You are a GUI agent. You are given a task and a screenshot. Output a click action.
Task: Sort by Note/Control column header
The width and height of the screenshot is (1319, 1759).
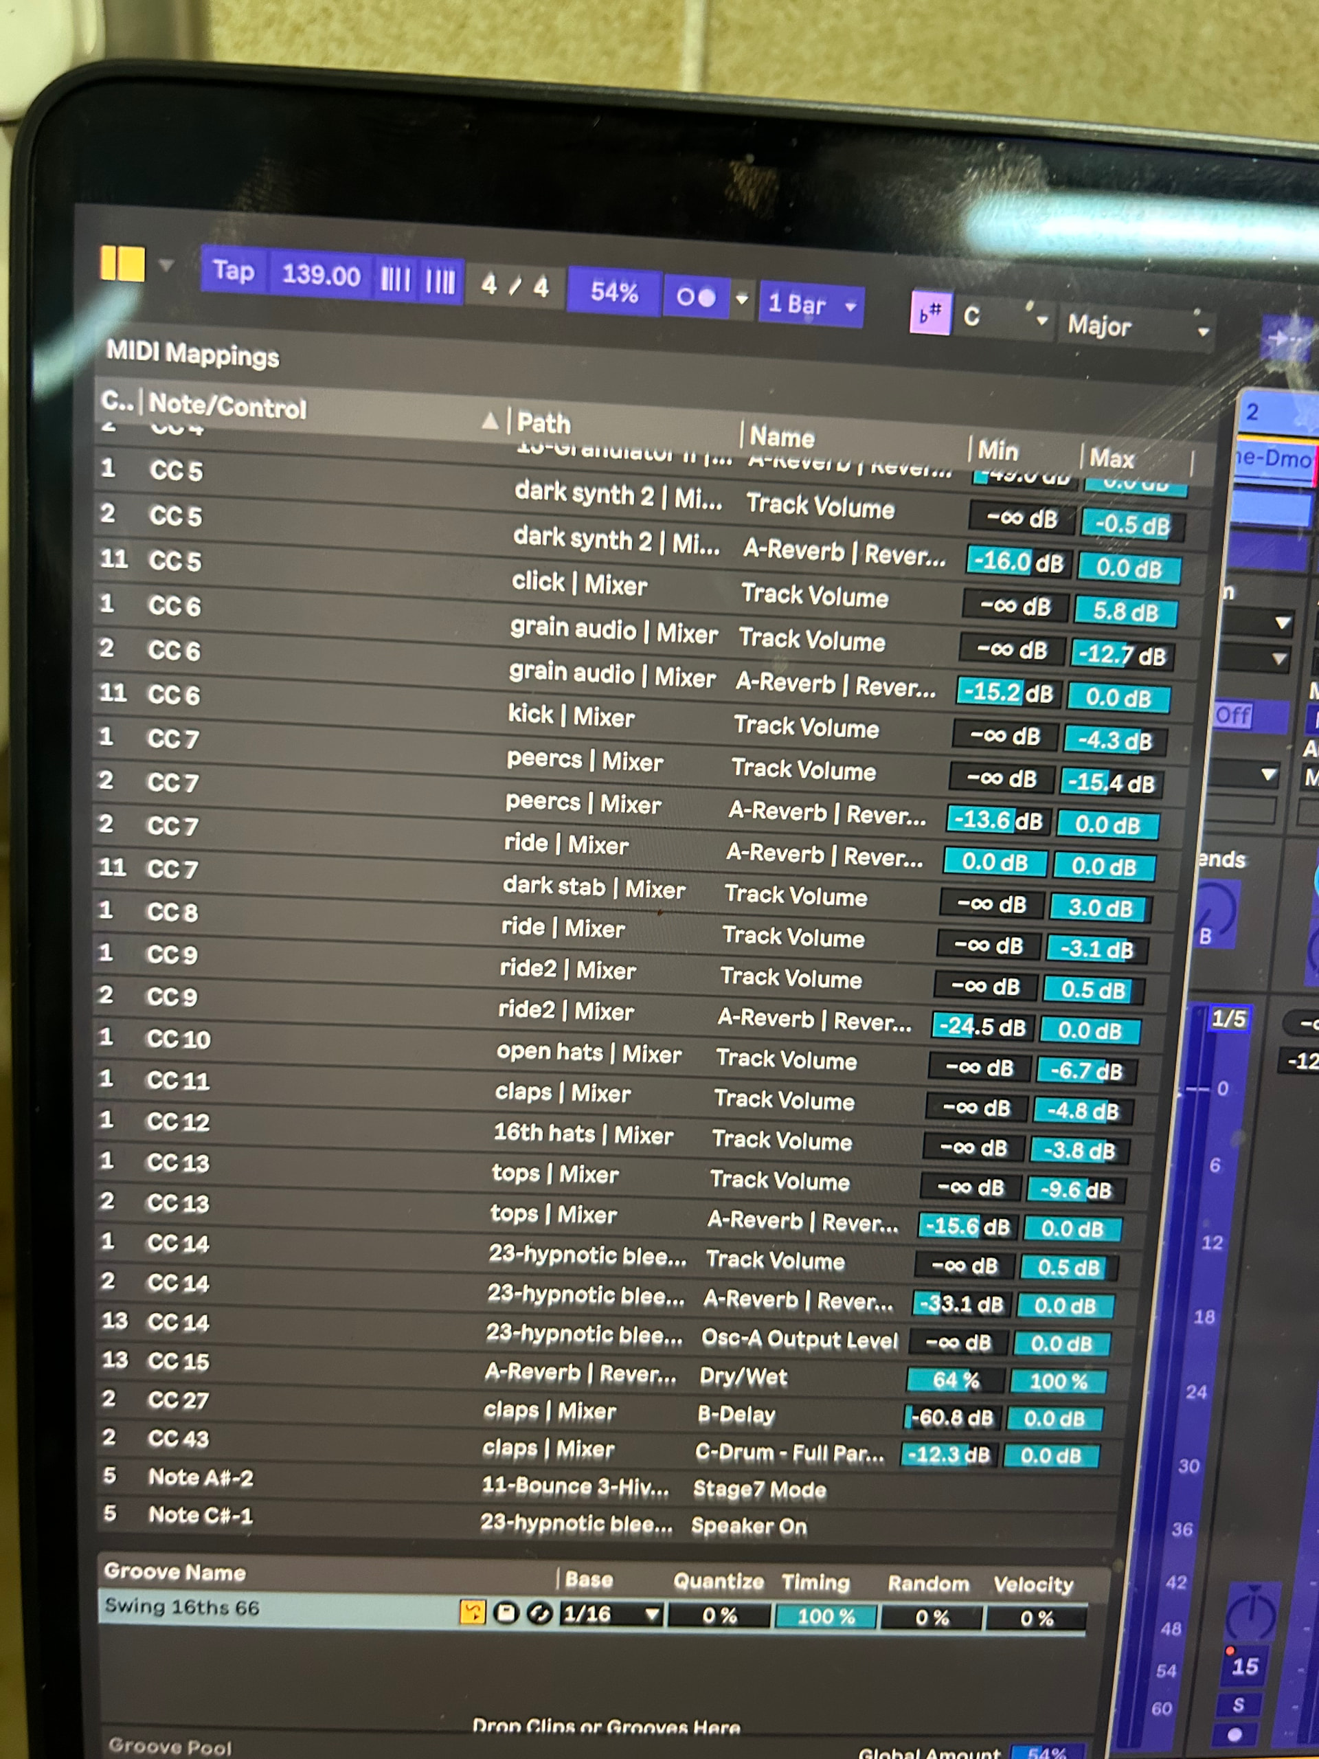(x=227, y=407)
